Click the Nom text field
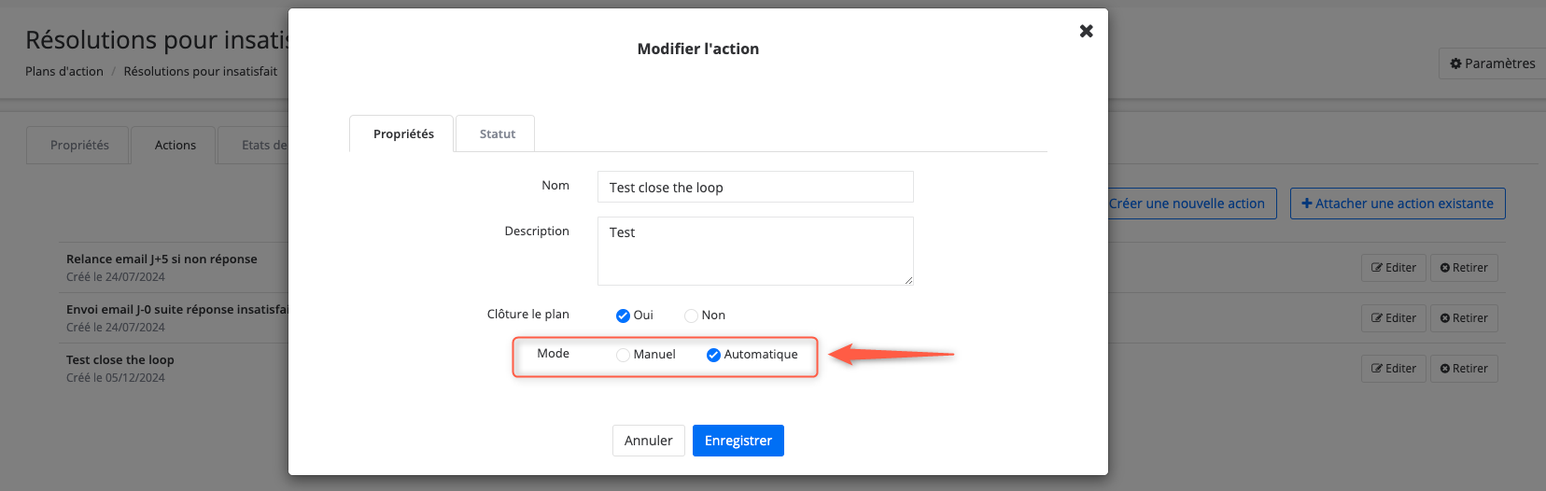This screenshot has width=1546, height=491. tap(754, 188)
